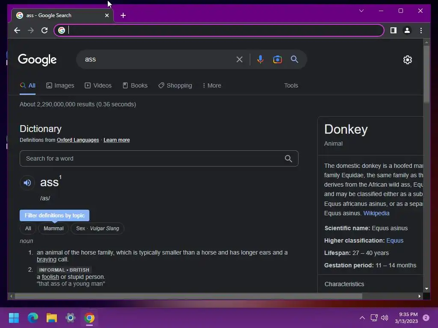
Task: Click the Donkey panel title
Action: [346, 129]
